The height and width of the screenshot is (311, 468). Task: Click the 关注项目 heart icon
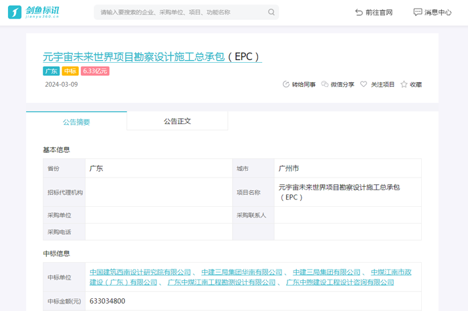364,85
